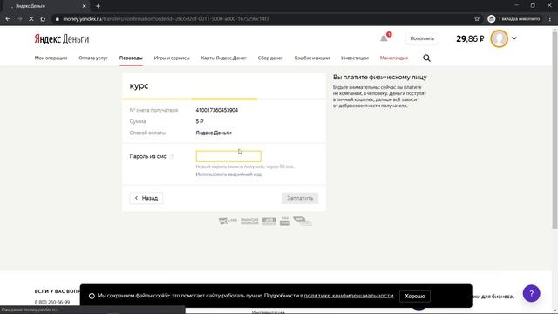Open the Оплата услуг tab
558x314 pixels.
point(93,58)
